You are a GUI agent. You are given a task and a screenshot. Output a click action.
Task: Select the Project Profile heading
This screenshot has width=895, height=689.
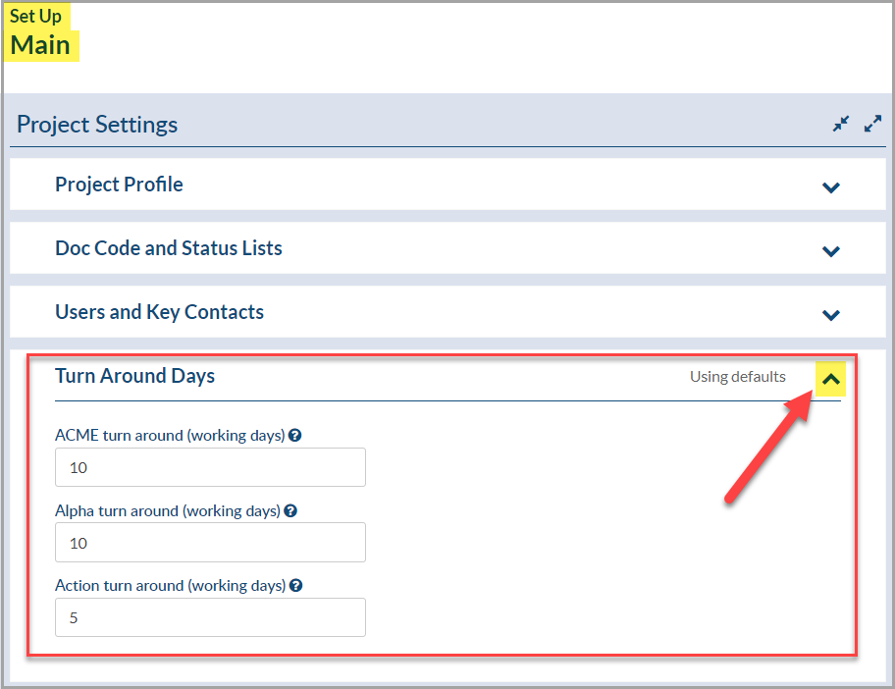point(119,185)
